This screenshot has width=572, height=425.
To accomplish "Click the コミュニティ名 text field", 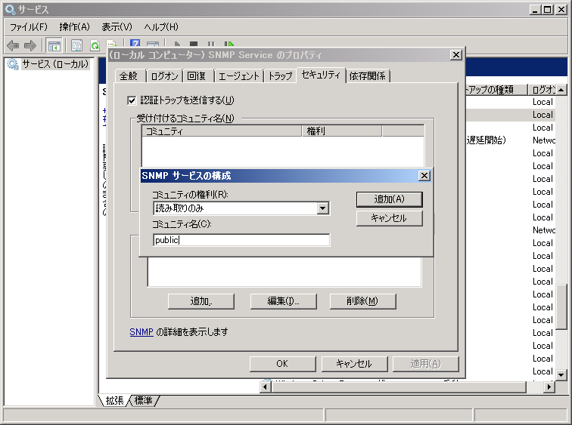I will 241,240.
